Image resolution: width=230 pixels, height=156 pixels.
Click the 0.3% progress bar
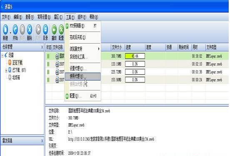click(x=135, y=64)
